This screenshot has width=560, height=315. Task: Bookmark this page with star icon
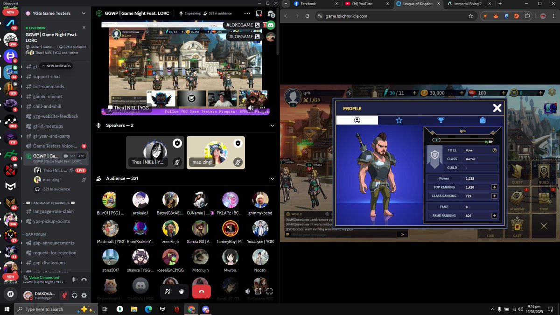[470, 16]
